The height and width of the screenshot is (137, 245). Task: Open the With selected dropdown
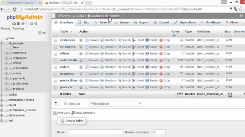[116, 104]
